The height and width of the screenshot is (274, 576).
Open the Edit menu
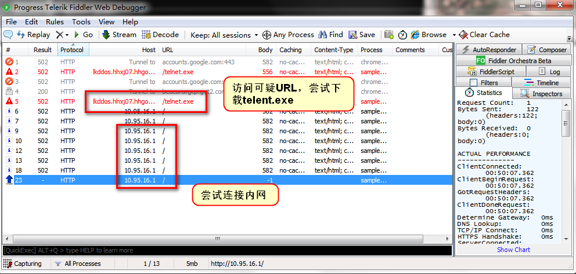31,22
